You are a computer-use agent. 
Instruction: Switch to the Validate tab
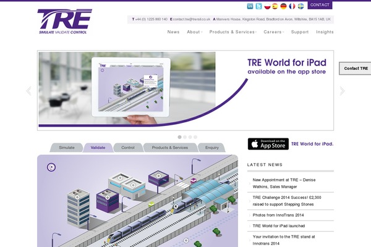[x=98, y=148]
